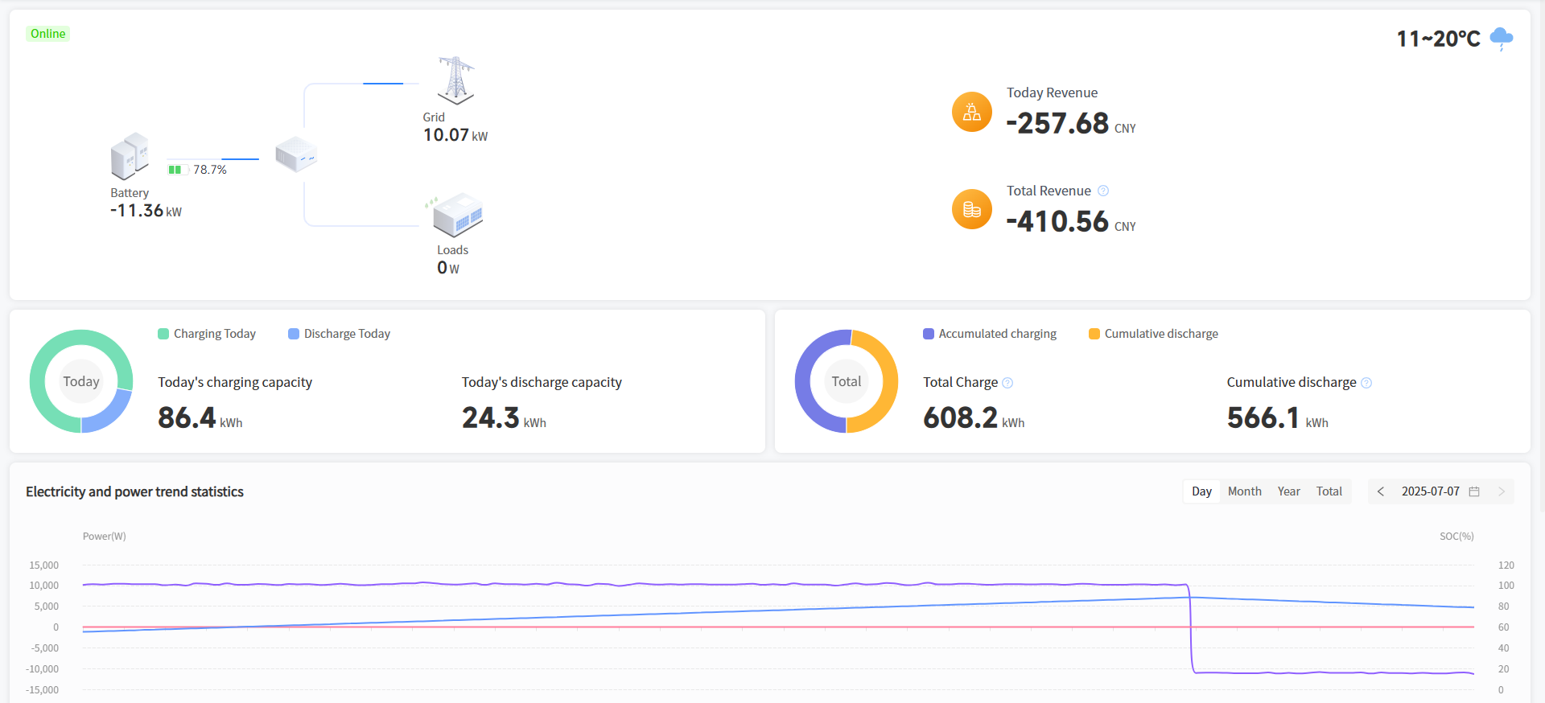Open the date picker showing 2025-07-07
This screenshot has height=703, width=1545.
(1439, 491)
